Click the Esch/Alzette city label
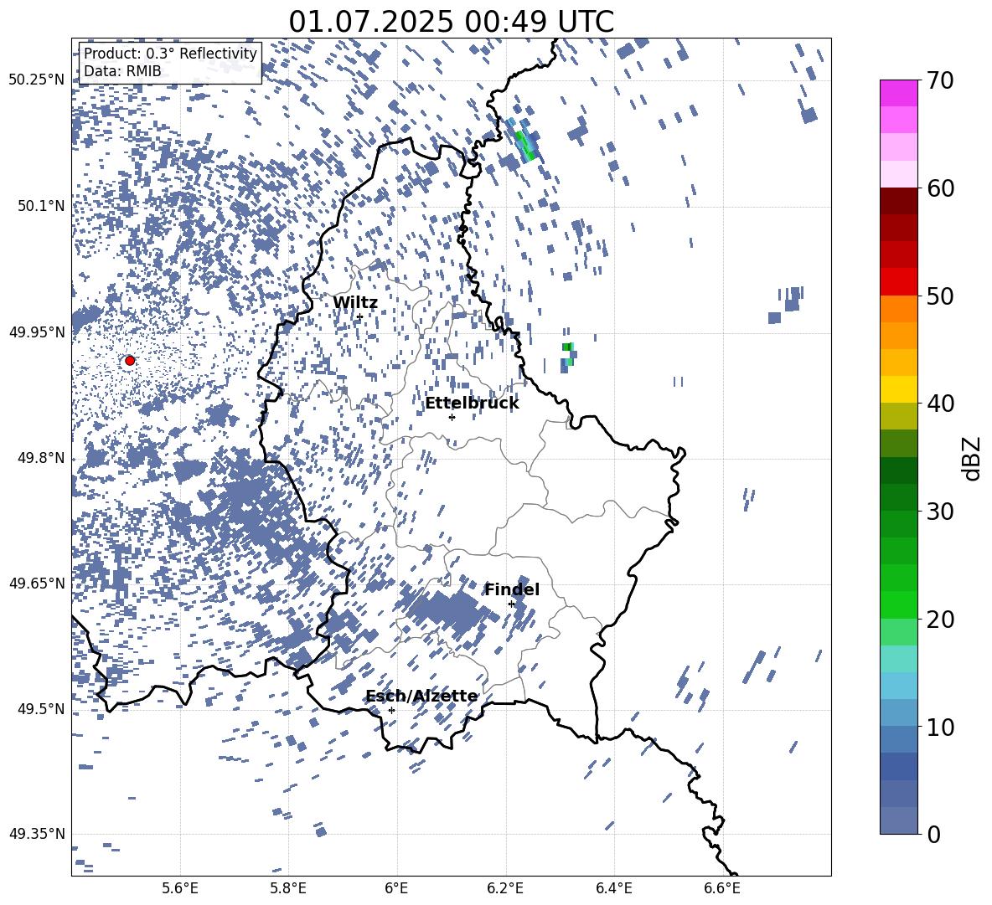 pos(421,697)
